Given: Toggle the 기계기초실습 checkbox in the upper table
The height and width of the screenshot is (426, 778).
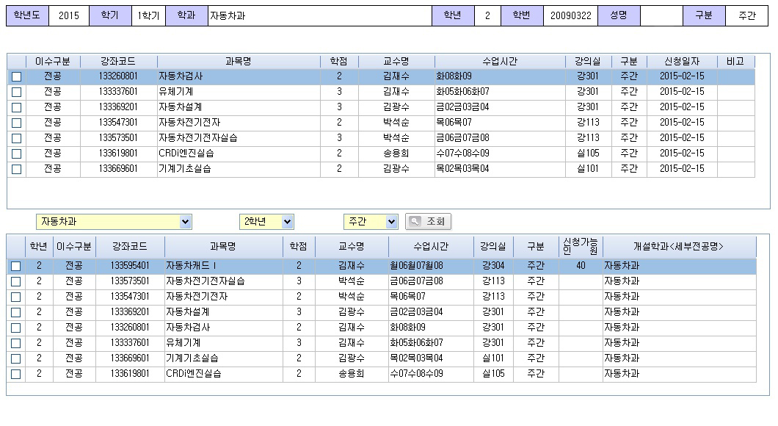Looking at the screenshot, I should 16,169.
